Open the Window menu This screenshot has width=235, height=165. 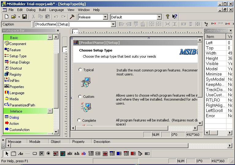coord(84,10)
